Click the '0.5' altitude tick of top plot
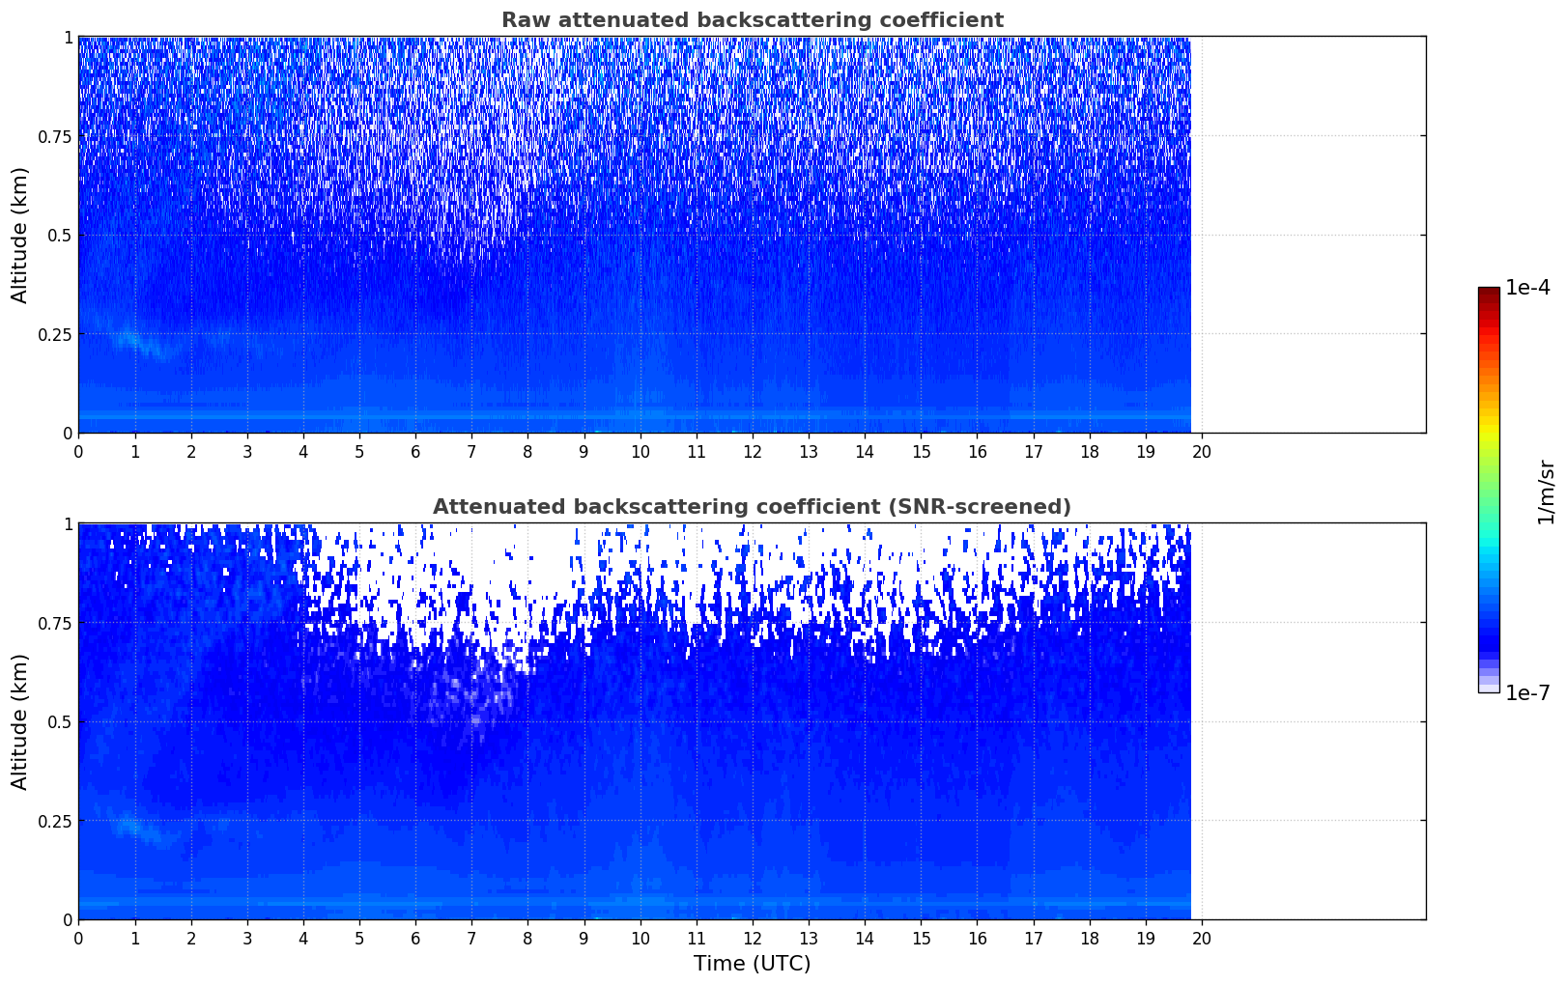Image resolution: width=1566 pixels, height=985 pixels. click(x=60, y=236)
